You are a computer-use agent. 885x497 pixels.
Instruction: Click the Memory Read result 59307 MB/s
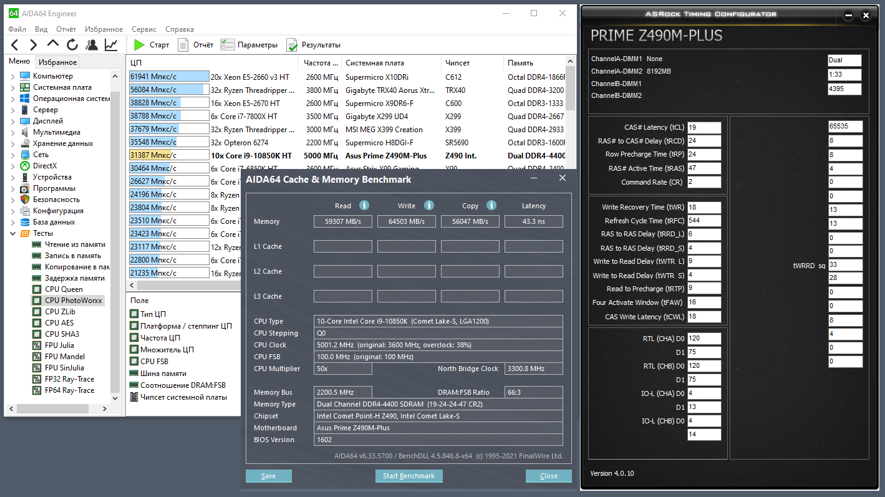point(343,221)
